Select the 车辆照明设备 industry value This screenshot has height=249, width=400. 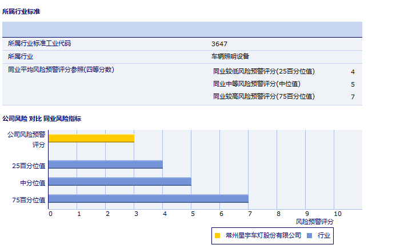point(230,56)
